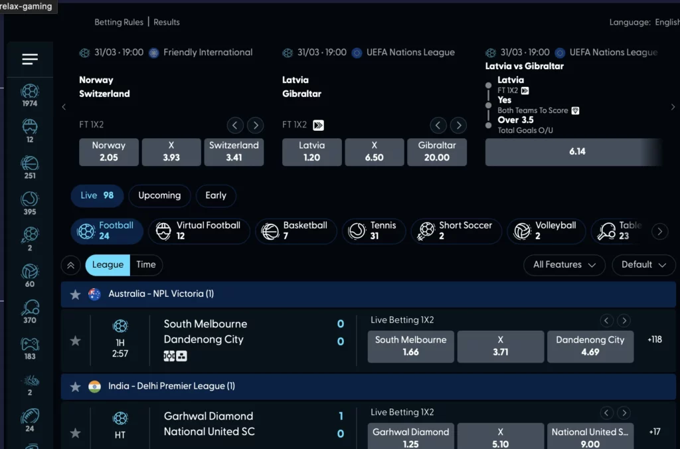Switch to League grouping toggle
This screenshot has height=449, width=680.
108,264
